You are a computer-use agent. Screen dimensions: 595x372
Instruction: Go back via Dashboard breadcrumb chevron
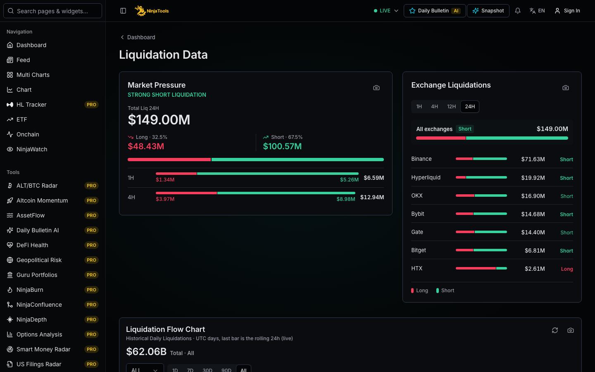[x=122, y=37]
